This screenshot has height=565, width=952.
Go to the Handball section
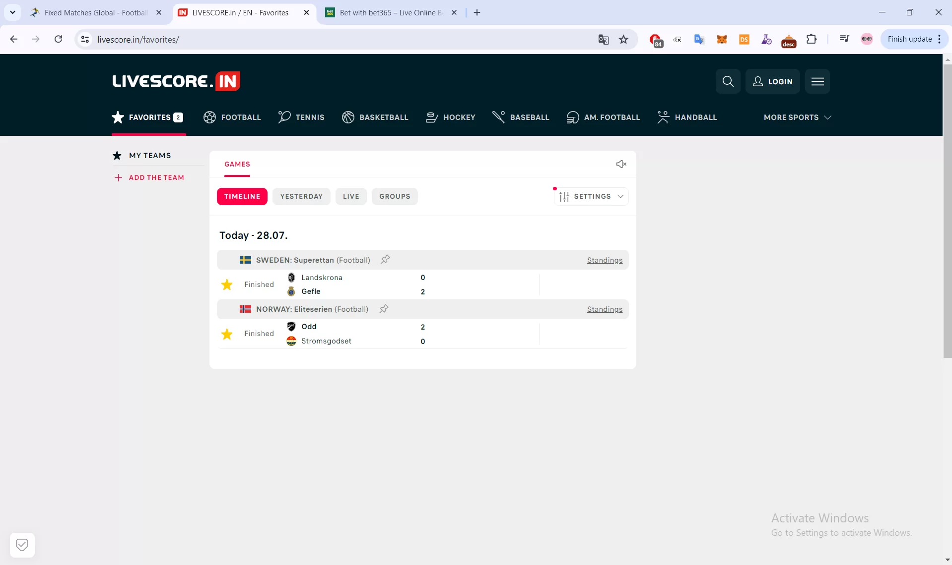click(687, 117)
